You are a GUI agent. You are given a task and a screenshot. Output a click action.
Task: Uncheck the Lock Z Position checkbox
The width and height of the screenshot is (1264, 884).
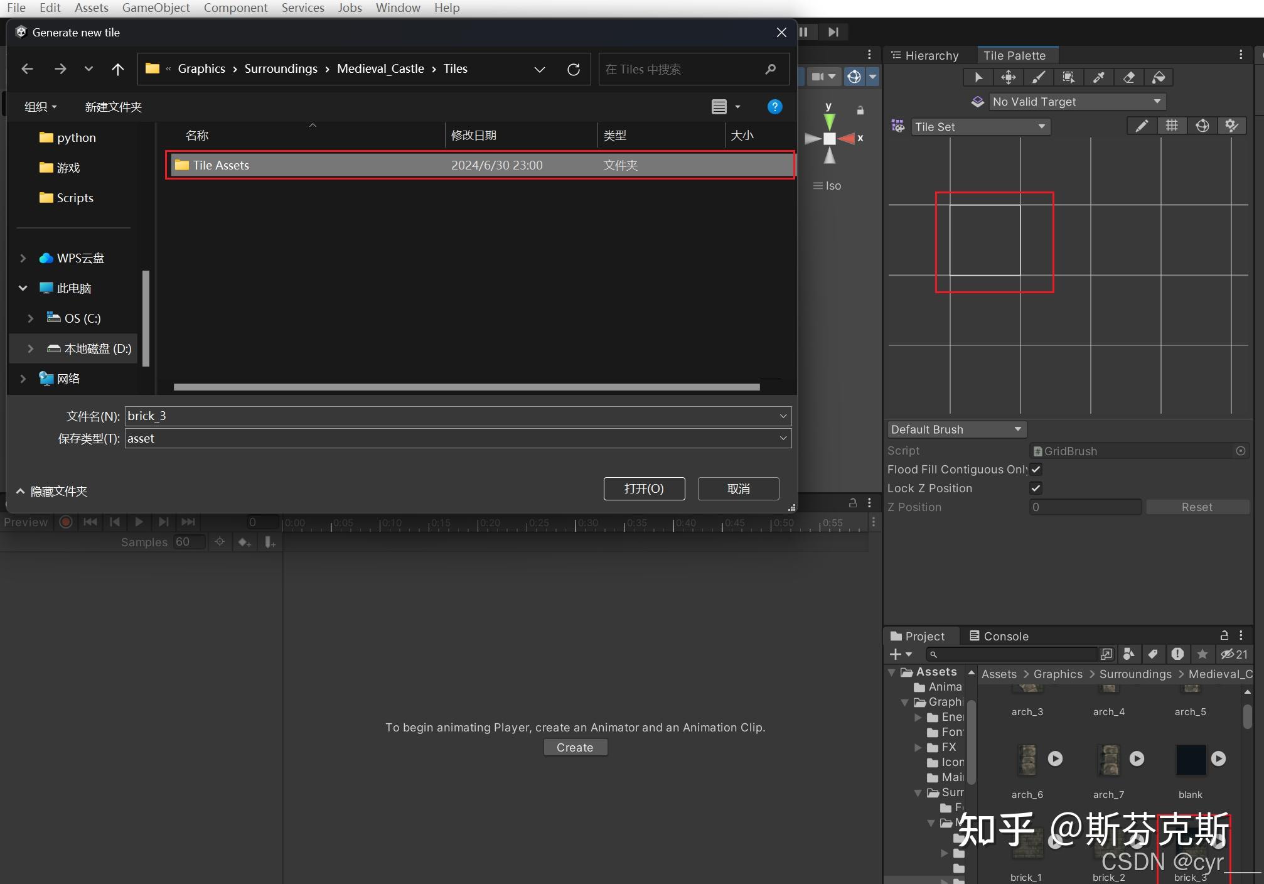pos(1036,488)
